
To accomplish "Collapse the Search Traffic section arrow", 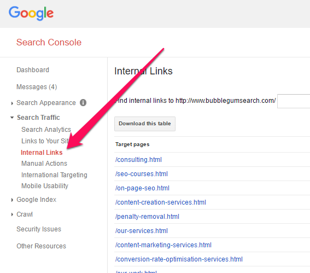I will [x=12, y=118].
